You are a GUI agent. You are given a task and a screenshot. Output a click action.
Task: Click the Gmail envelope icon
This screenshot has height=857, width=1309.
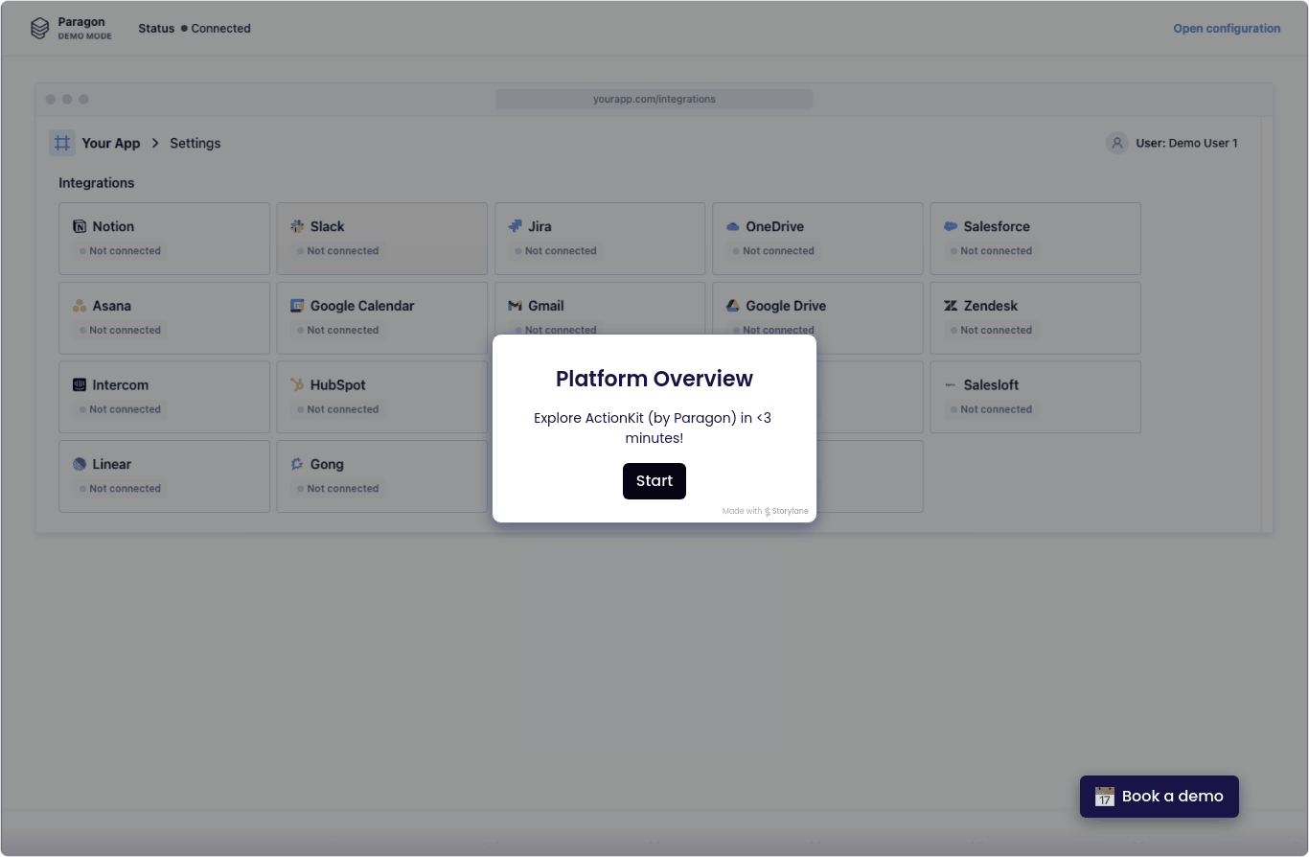(x=515, y=307)
